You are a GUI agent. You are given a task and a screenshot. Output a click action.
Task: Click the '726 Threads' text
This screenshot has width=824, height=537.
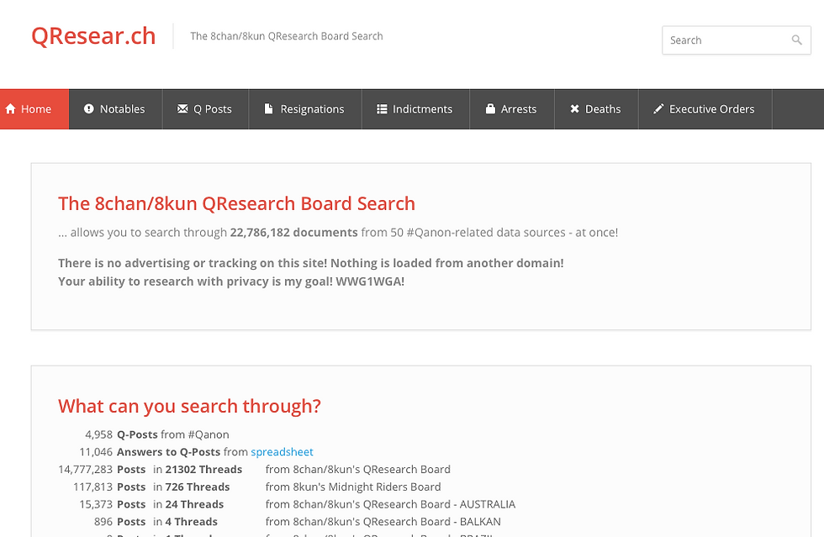coord(198,487)
